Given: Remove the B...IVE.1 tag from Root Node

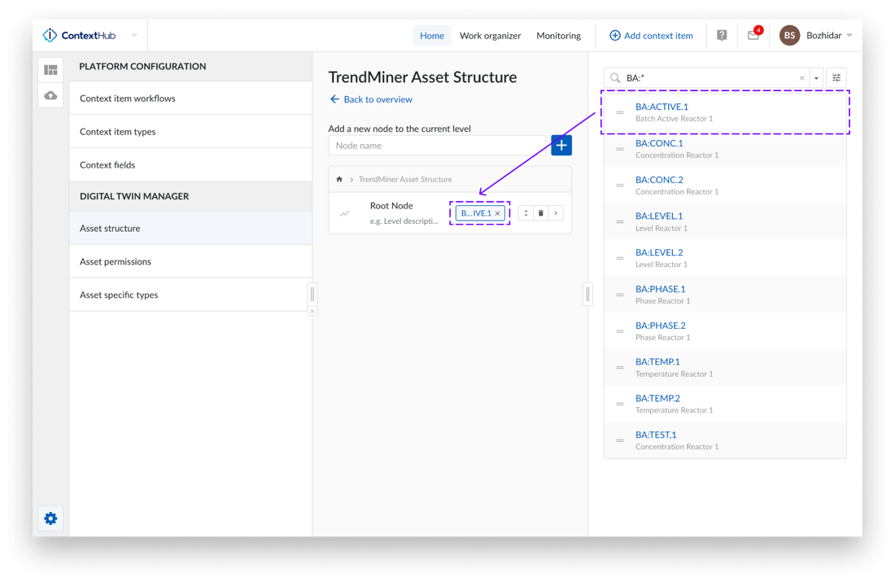Looking at the screenshot, I should click(498, 213).
